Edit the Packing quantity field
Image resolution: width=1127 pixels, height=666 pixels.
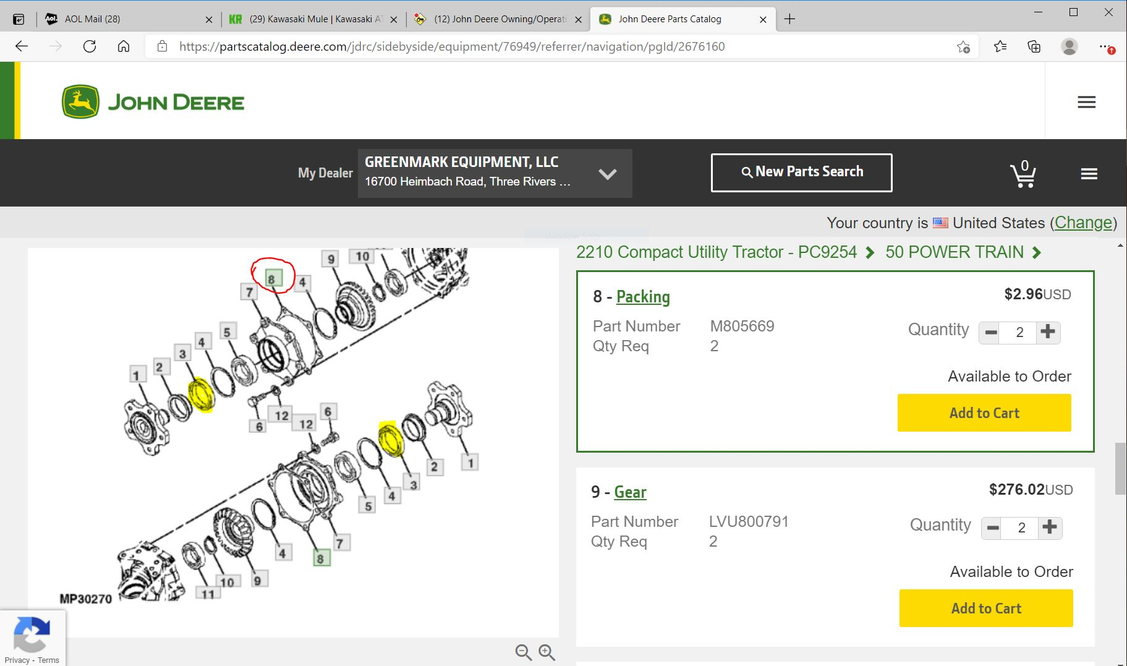pyautogui.click(x=1019, y=333)
